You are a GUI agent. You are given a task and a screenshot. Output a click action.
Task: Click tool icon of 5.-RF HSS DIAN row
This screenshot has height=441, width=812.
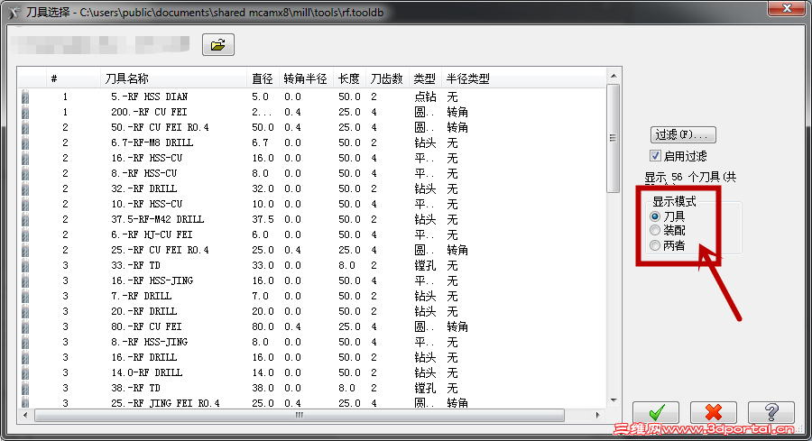coord(25,96)
